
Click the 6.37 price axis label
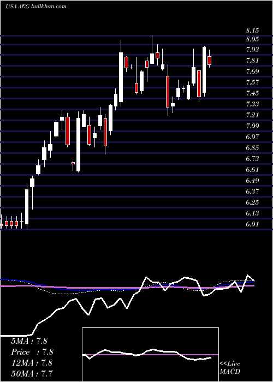pyautogui.click(x=252, y=192)
